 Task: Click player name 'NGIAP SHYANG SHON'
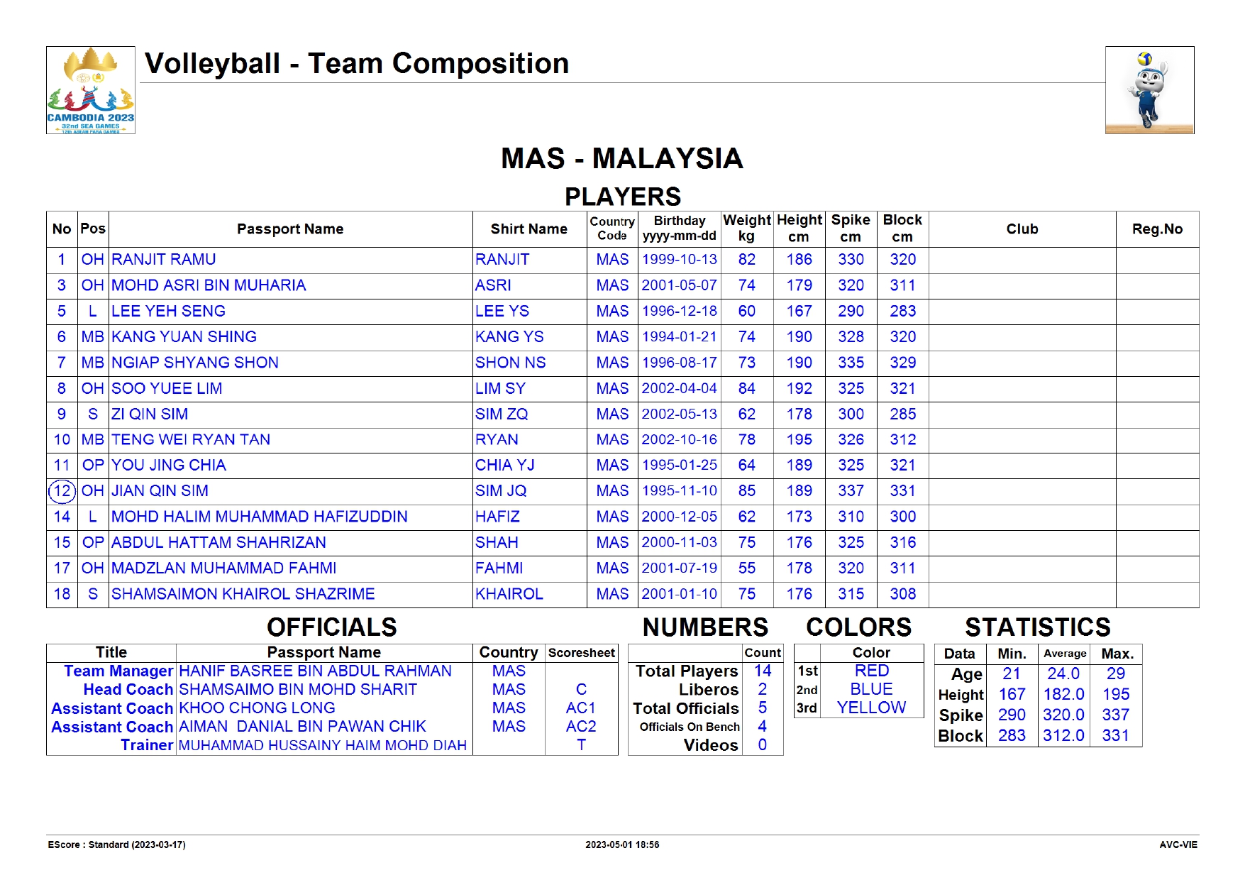point(195,363)
